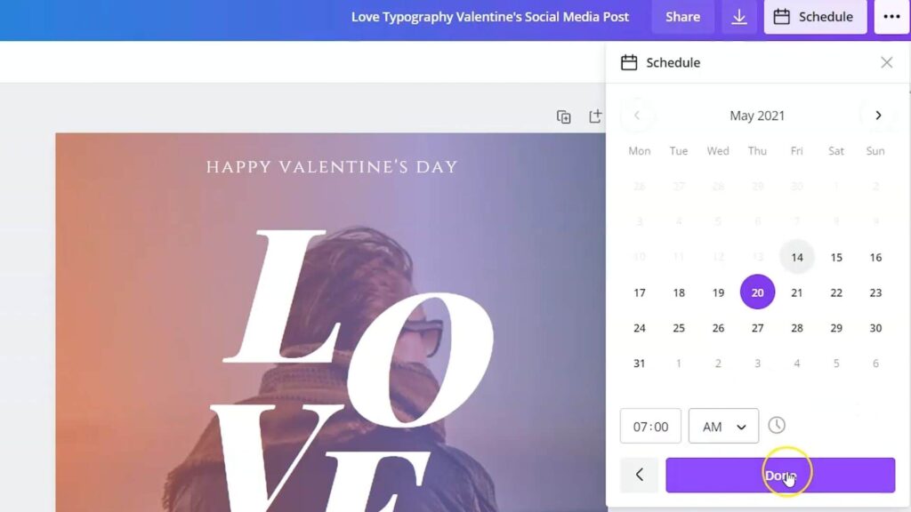Click the 07:00 time input field
Image resolution: width=911 pixels, height=512 pixels.
pyautogui.click(x=650, y=426)
